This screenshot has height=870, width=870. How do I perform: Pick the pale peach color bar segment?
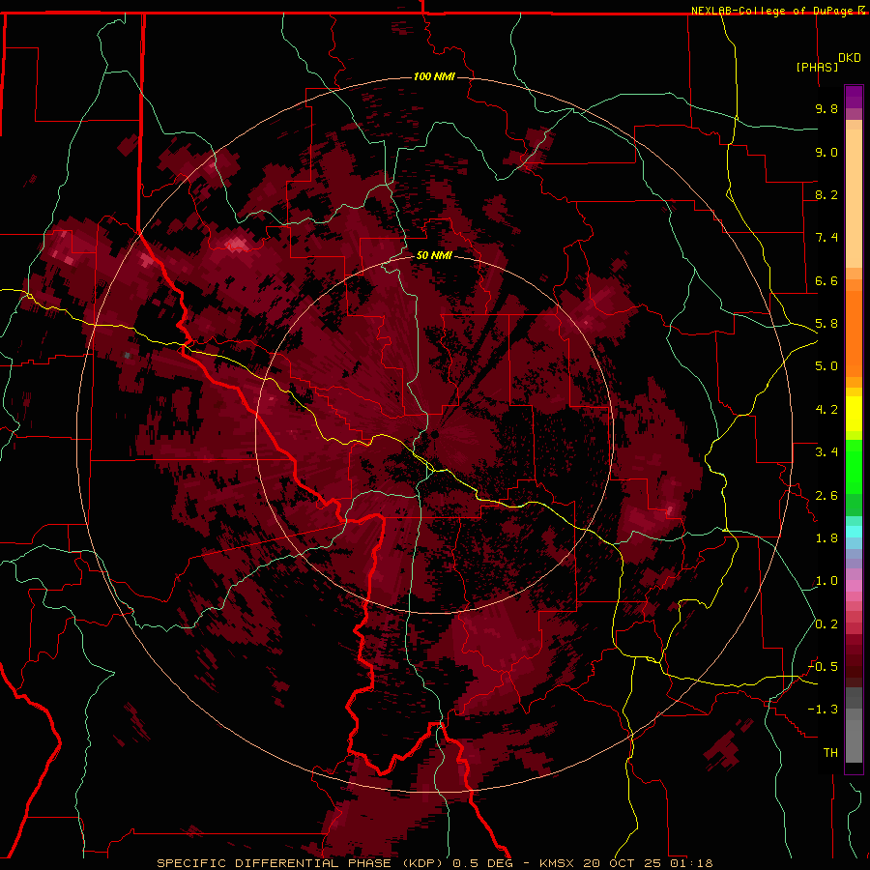[854, 198]
